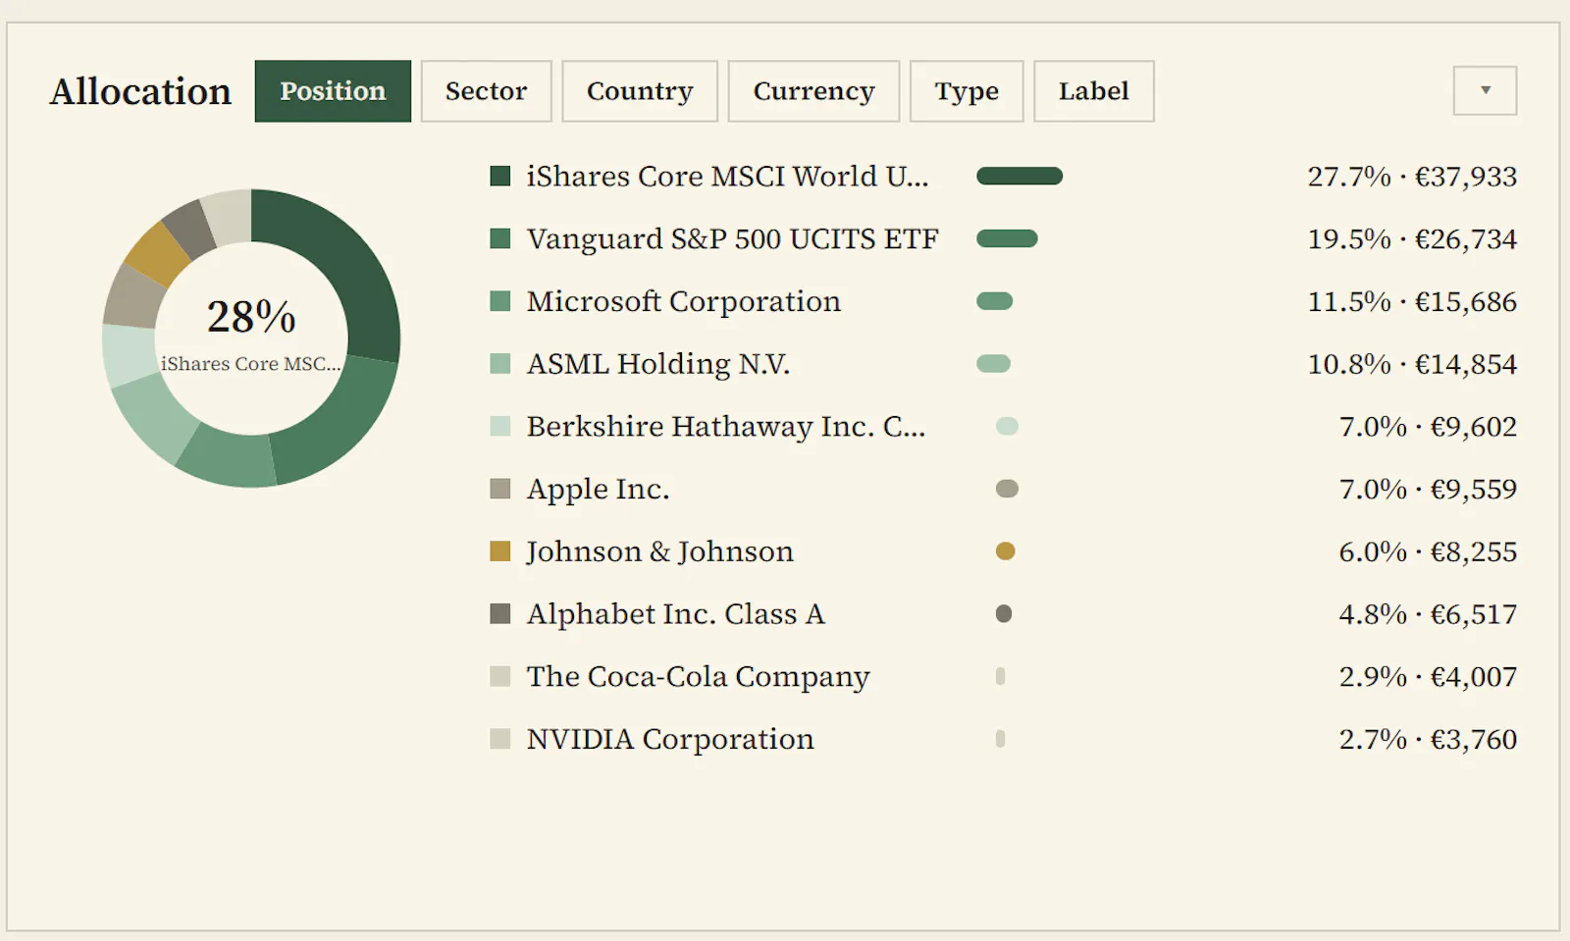The width and height of the screenshot is (1570, 941).
Task: Click the Vanguard S&P 500 allocation bar
Action: coord(1007,238)
